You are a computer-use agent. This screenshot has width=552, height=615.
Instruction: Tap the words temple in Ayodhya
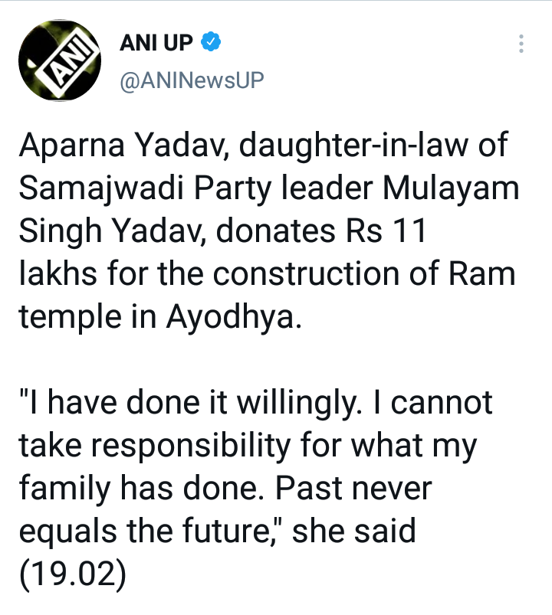pos(159,316)
